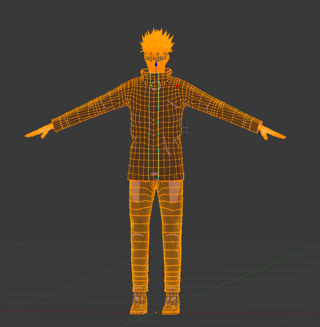320x327 pixels.
Task: Click the white circle of the move gizmo
Action: 156,86
